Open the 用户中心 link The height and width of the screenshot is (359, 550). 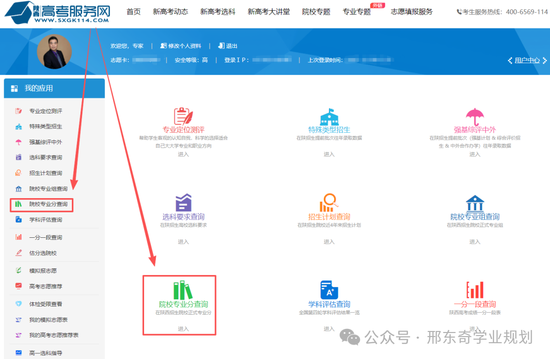tap(527, 60)
